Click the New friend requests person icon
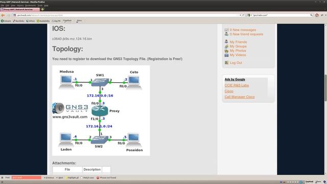Image resolution: width=327 pixels, height=184 pixels. 226,34
